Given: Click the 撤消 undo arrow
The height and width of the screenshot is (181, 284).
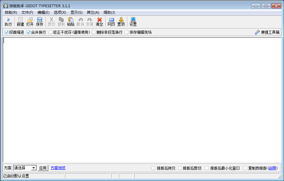Looking at the screenshot, I should click(80, 22).
